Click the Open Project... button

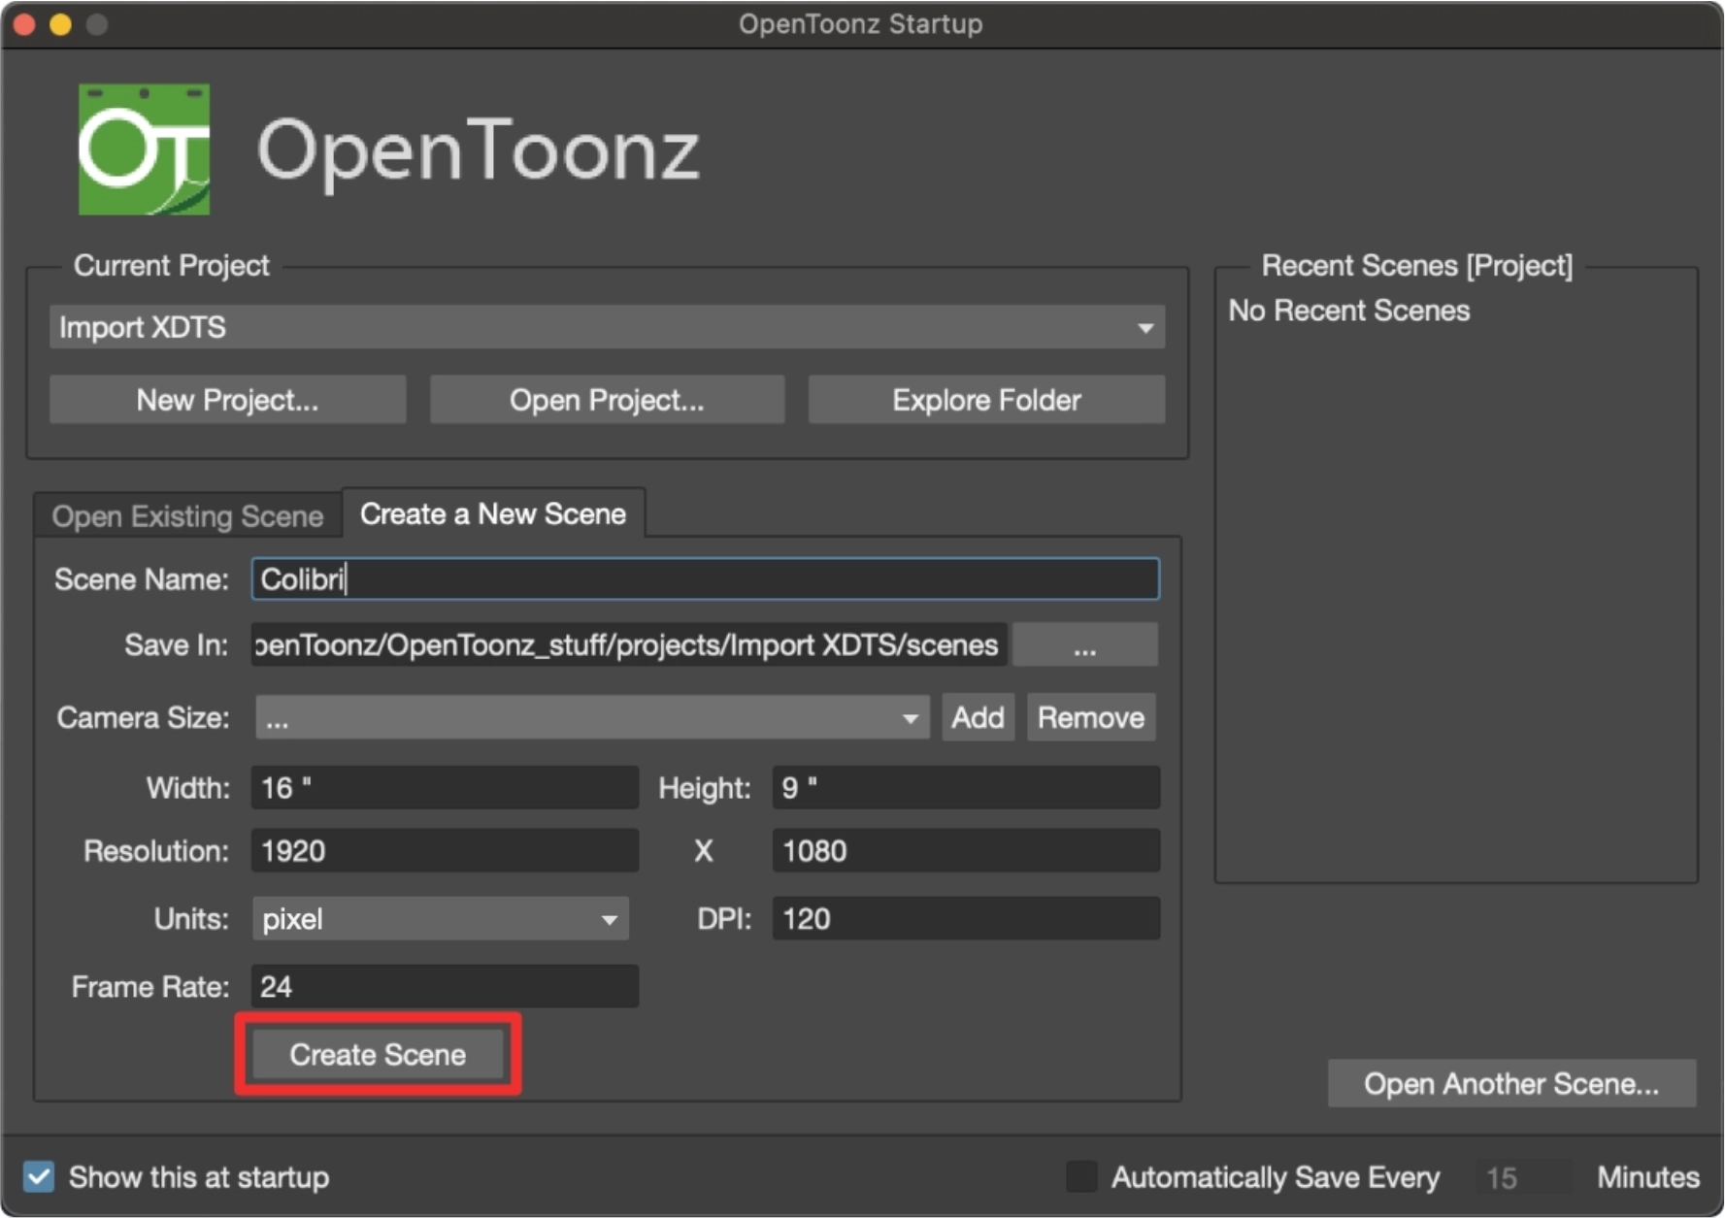[607, 400]
